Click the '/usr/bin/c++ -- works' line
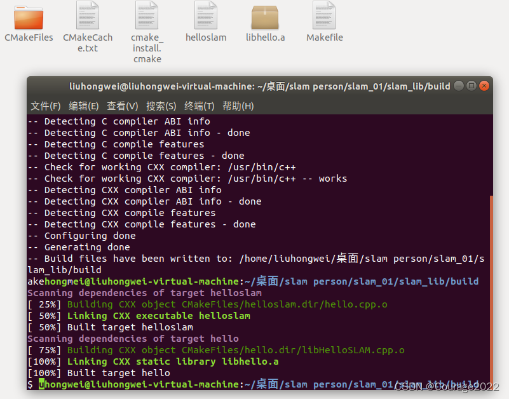This screenshot has width=509, height=399. tap(187, 179)
